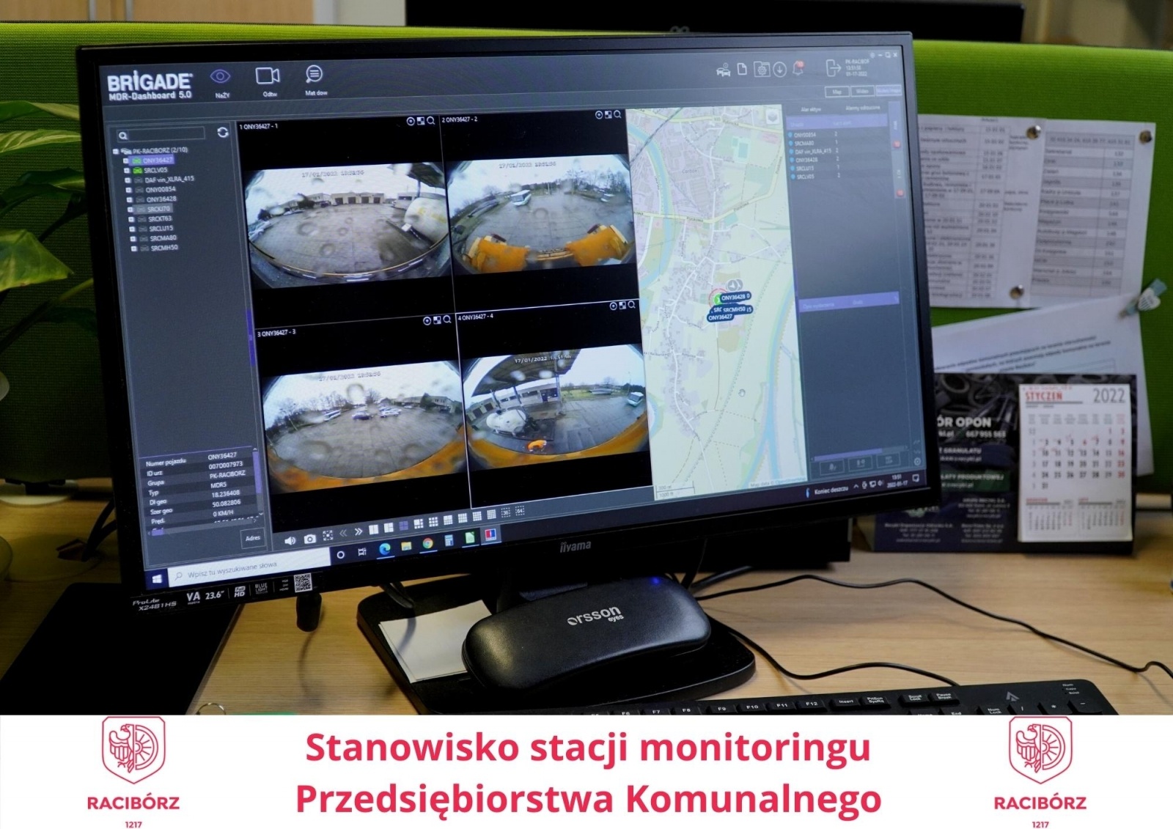
Task: Select the 64-channel layout icon
Action: 520,510
